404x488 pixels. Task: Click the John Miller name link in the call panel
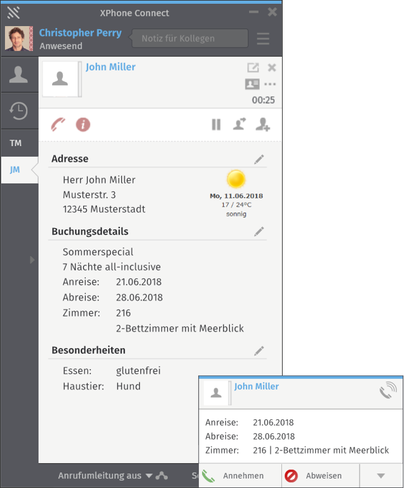click(111, 67)
